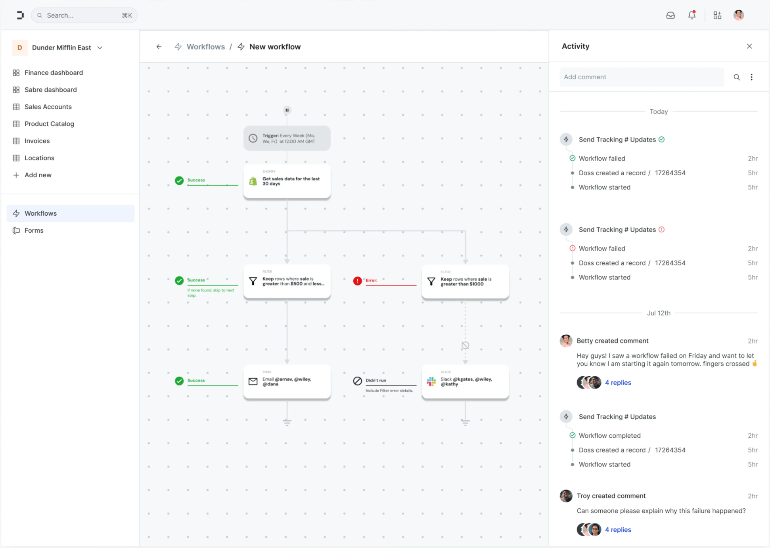Screen dimensions: 770x548
Task: Open the activity three-dot options menu
Action: coord(751,77)
